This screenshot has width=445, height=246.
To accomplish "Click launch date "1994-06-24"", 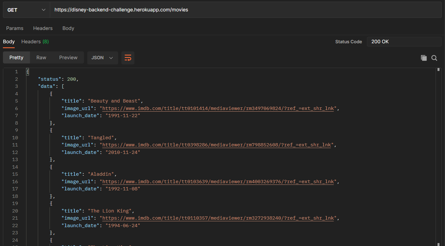I will tap(123, 225).
